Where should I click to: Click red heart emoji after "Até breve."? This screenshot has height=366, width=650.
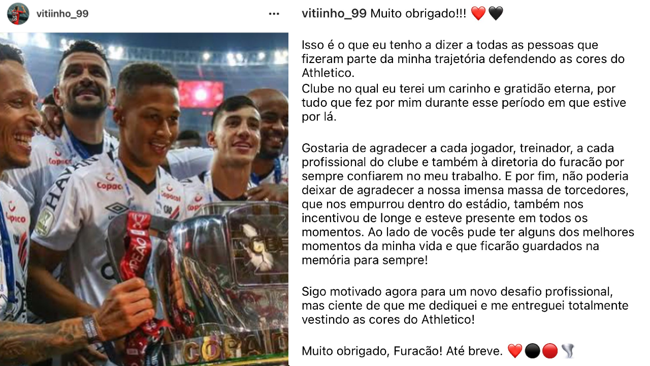(515, 351)
